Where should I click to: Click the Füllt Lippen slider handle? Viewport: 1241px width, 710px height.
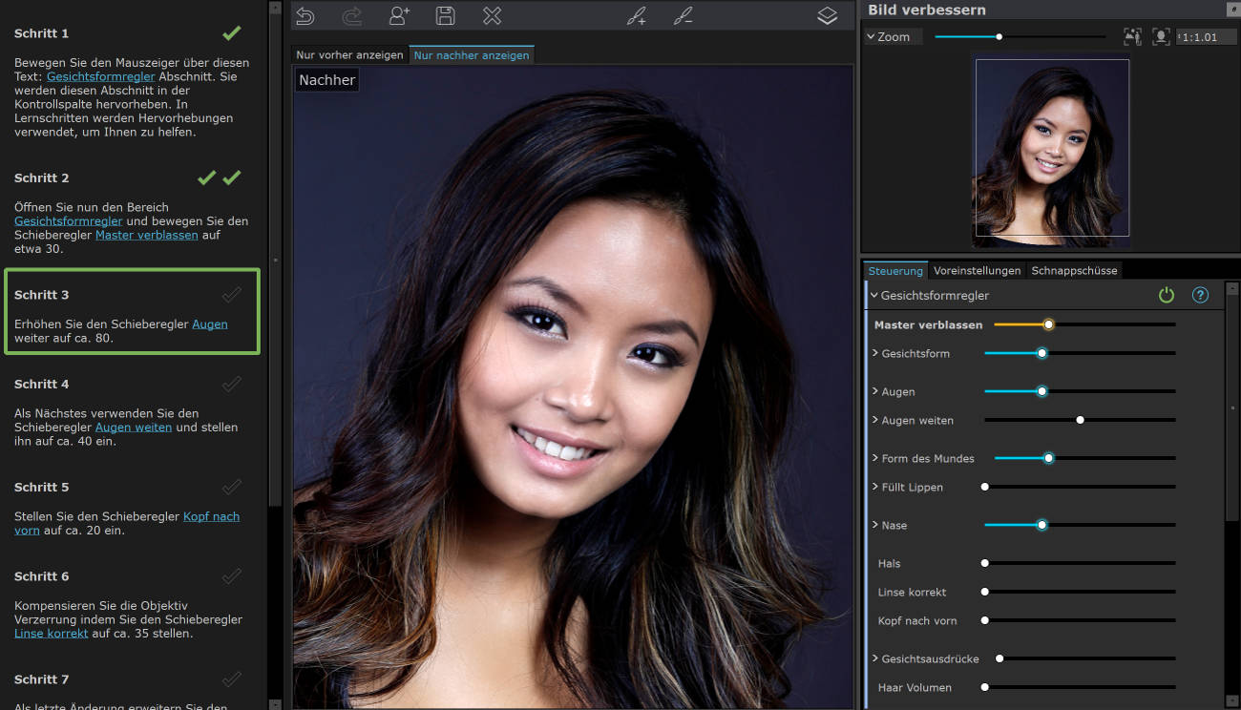[x=985, y=487]
